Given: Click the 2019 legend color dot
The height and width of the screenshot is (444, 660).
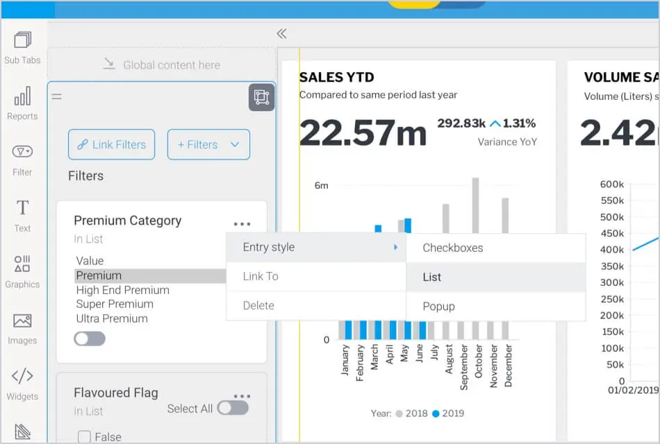Looking at the screenshot, I should coord(436,413).
